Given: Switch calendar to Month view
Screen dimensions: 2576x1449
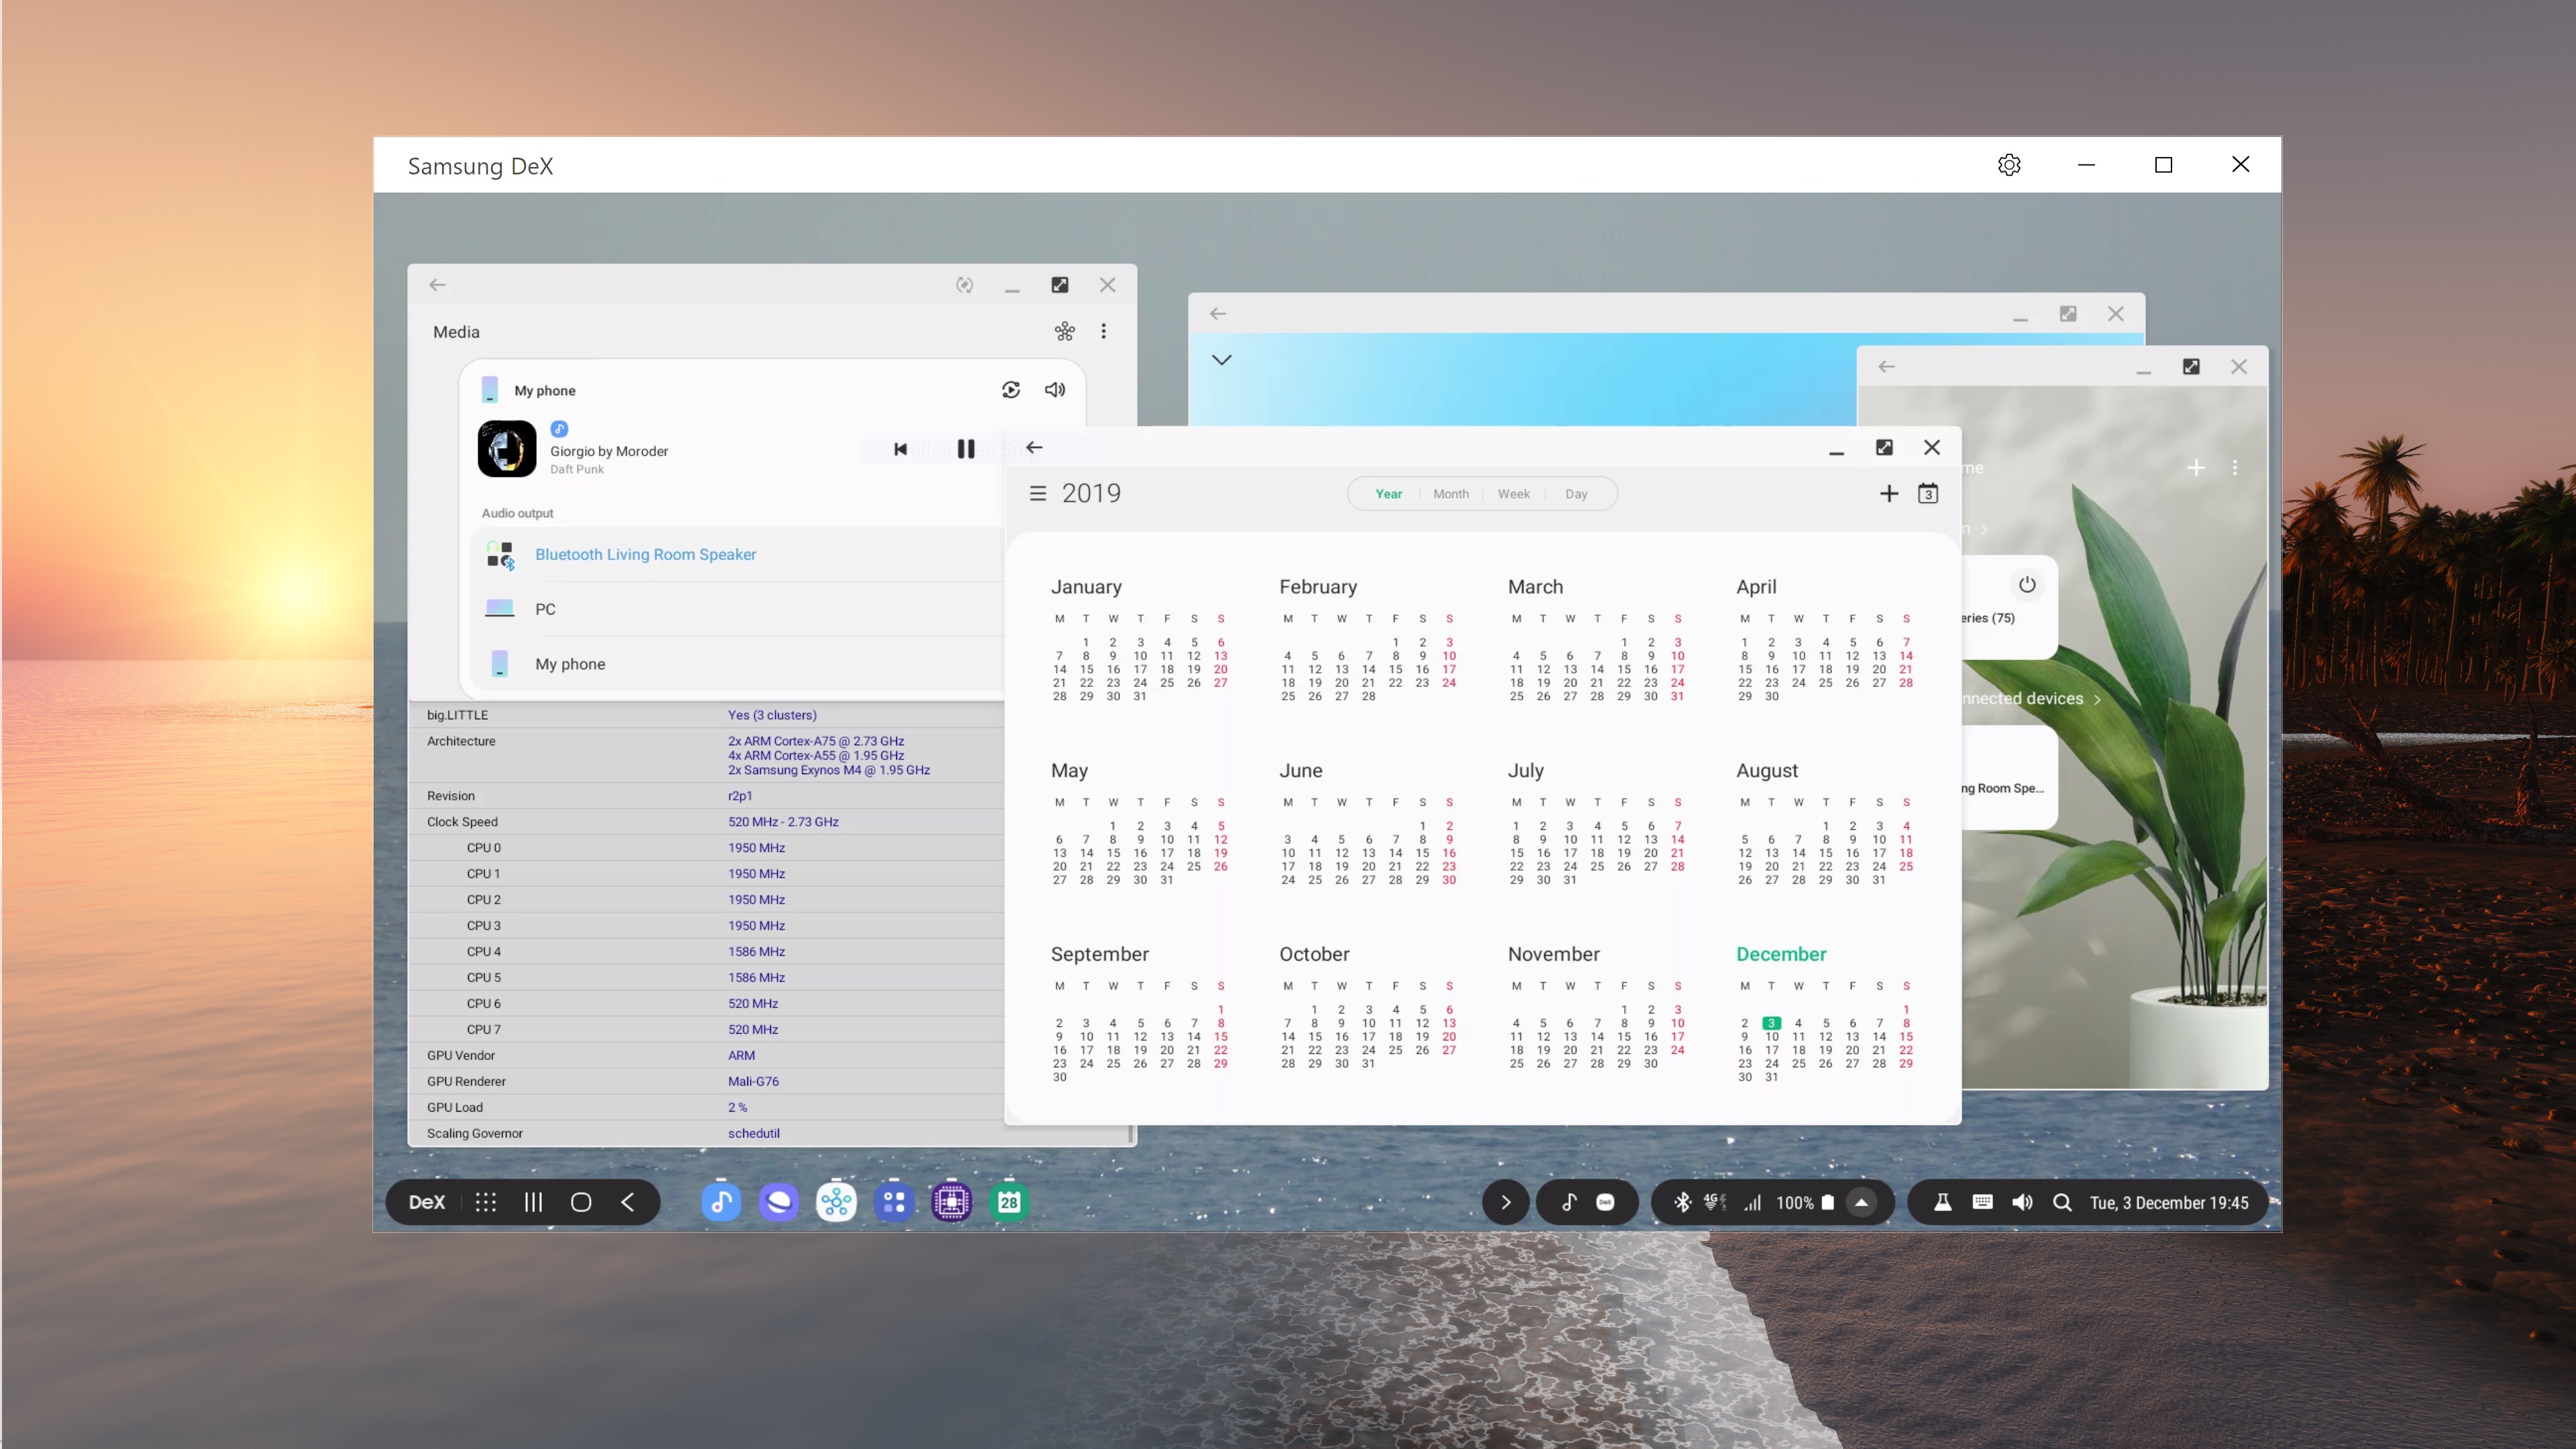Looking at the screenshot, I should coord(1450,494).
